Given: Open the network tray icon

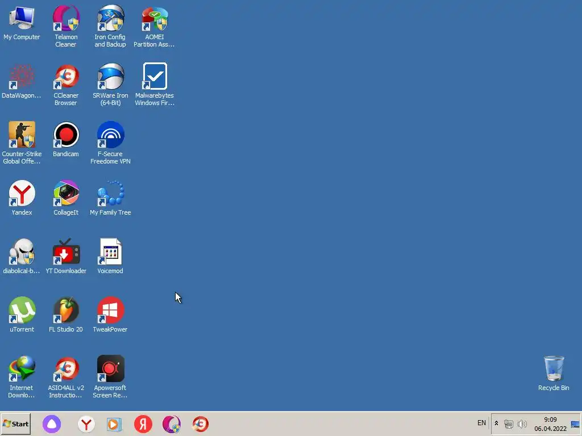Looking at the screenshot, I should [509, 424].
